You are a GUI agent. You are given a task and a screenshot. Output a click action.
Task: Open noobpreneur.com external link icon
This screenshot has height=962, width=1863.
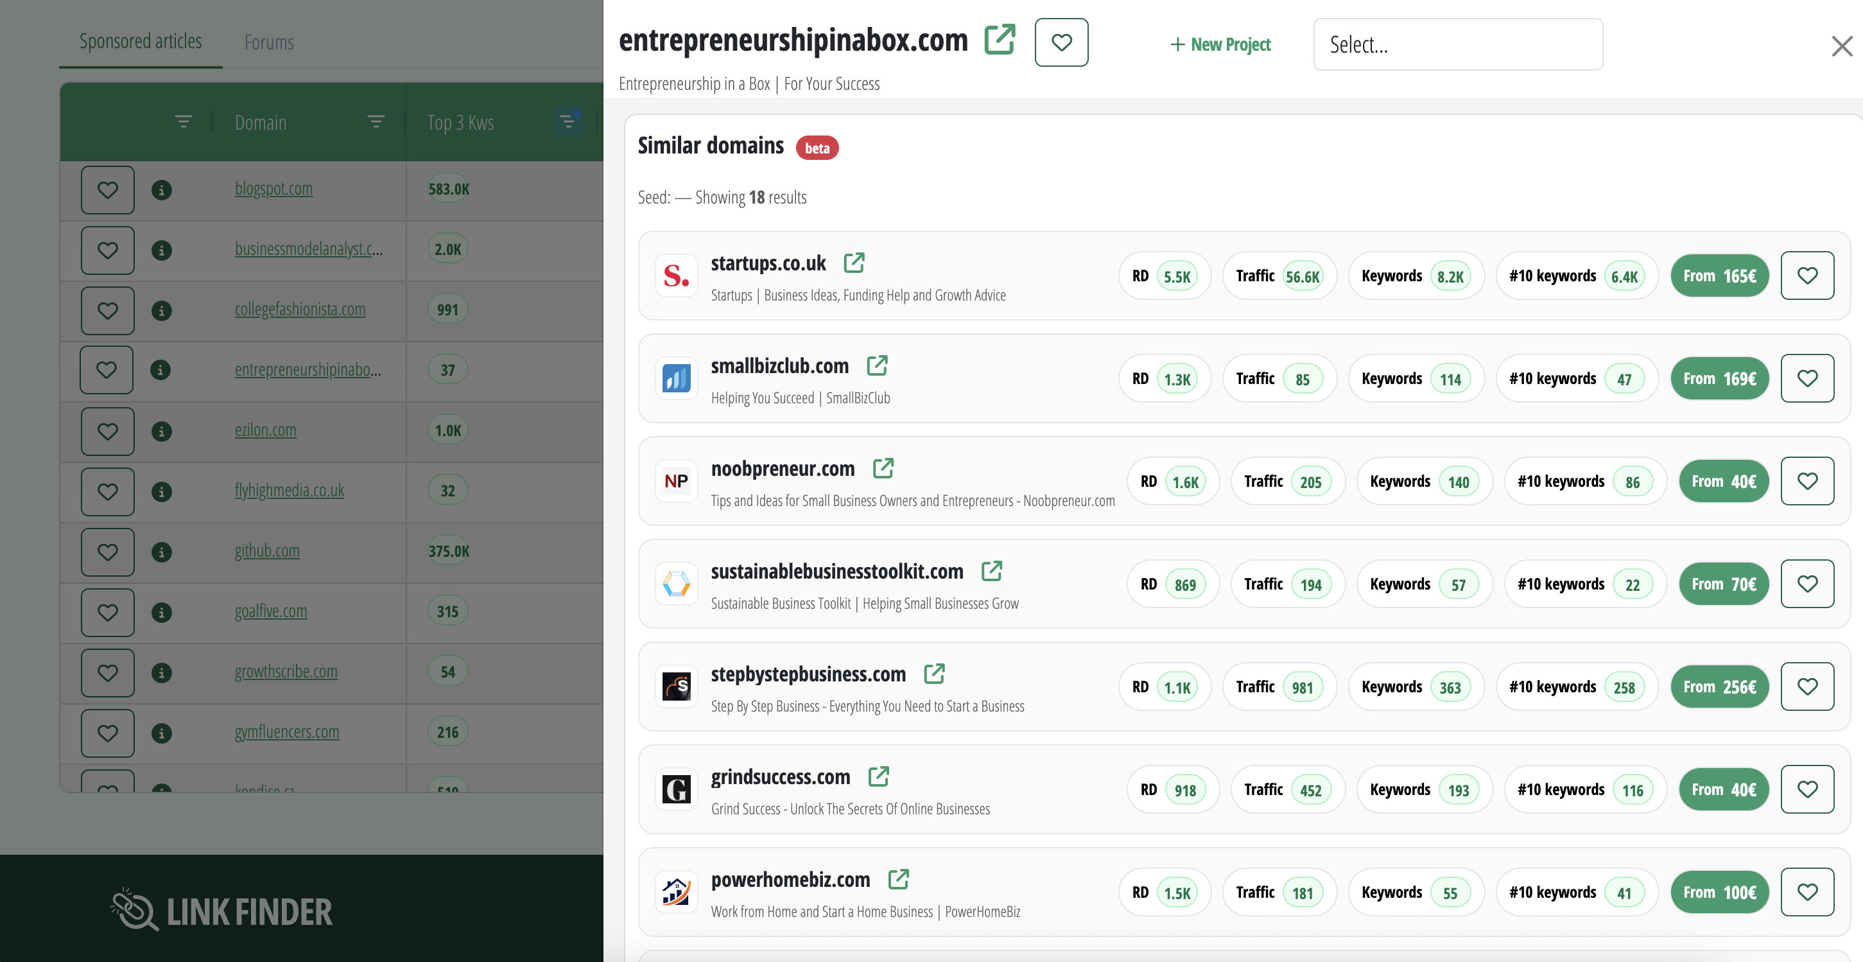[883, 468]
